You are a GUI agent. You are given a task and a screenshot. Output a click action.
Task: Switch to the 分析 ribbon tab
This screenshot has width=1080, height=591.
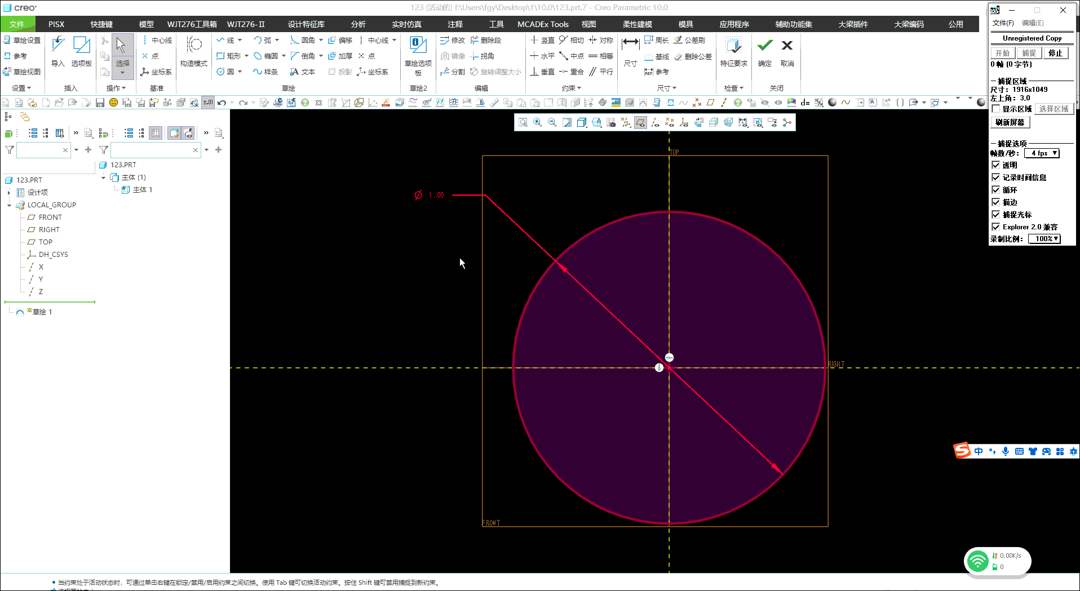point(358,24)
